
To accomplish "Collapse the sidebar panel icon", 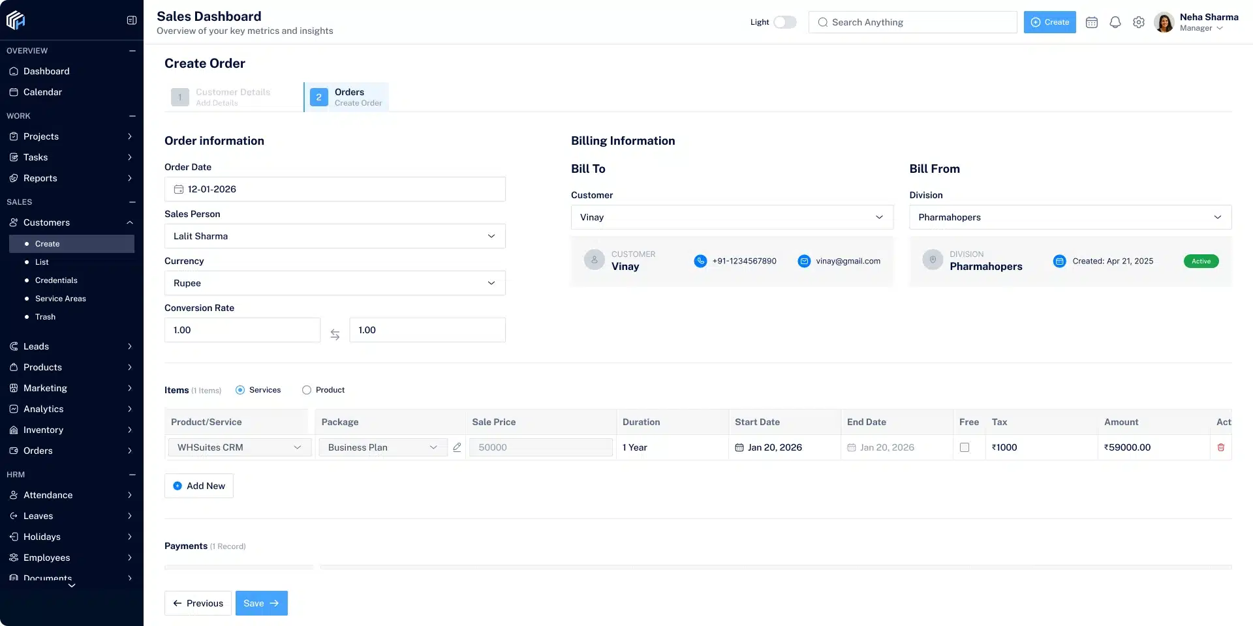I will click(131, 20).
